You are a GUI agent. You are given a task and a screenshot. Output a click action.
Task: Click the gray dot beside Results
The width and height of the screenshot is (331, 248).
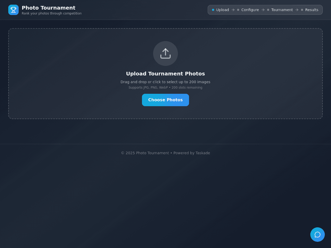click(x=302, y=10)
